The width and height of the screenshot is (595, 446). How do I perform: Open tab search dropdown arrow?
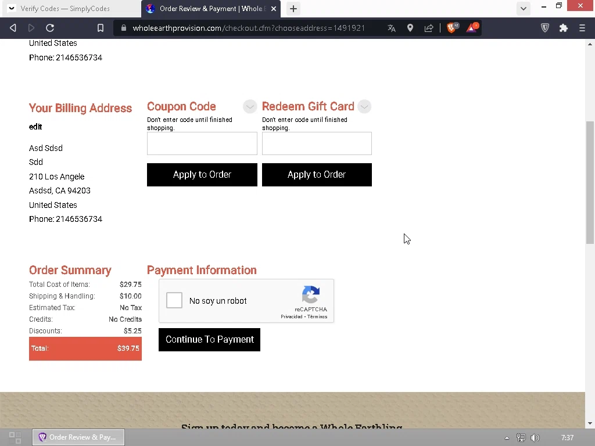(524, 9)
